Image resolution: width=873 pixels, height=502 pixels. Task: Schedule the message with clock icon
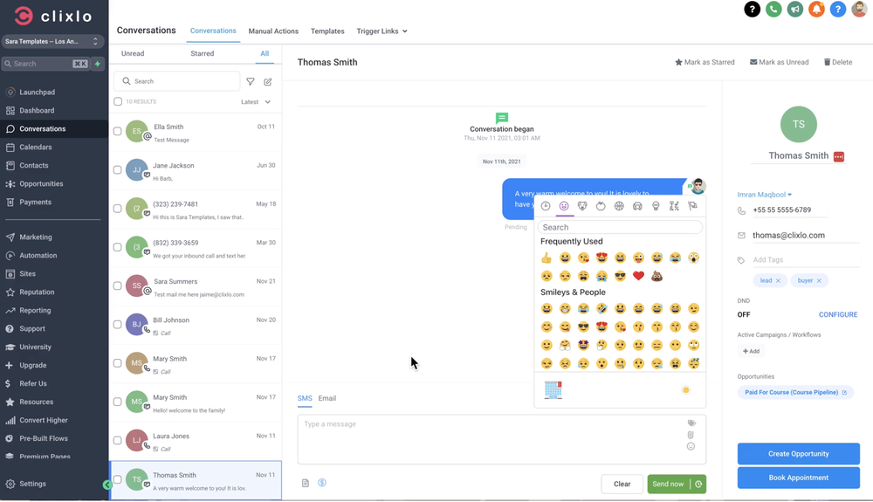click(698, 485)
